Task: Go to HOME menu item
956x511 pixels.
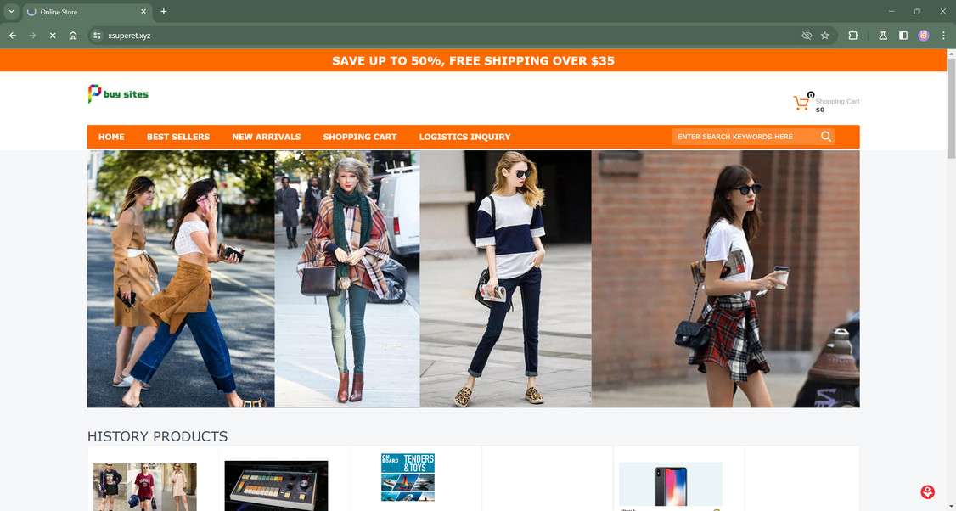Action: (x=111, y=137)
